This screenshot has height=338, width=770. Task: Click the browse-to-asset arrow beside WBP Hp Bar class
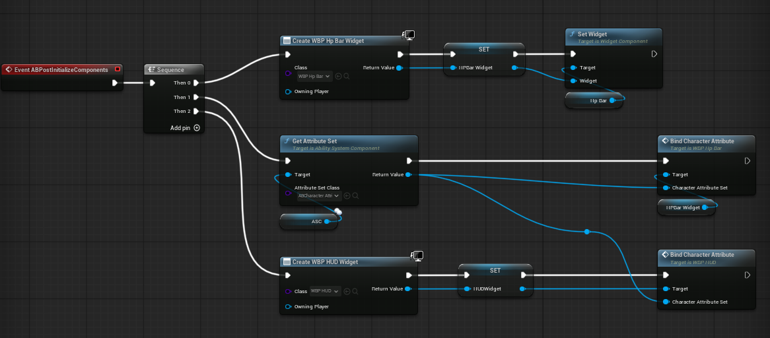[338, 76]
